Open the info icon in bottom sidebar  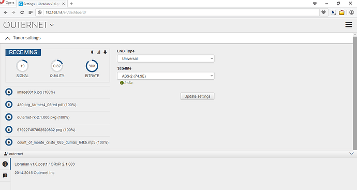tap(5, 164)
